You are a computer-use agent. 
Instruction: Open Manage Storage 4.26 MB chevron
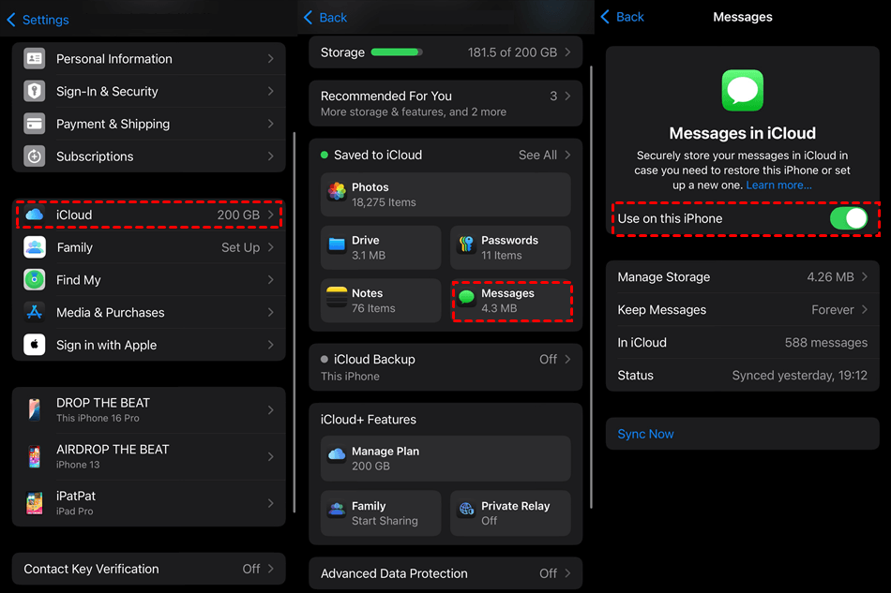click(x=865, y=277)
